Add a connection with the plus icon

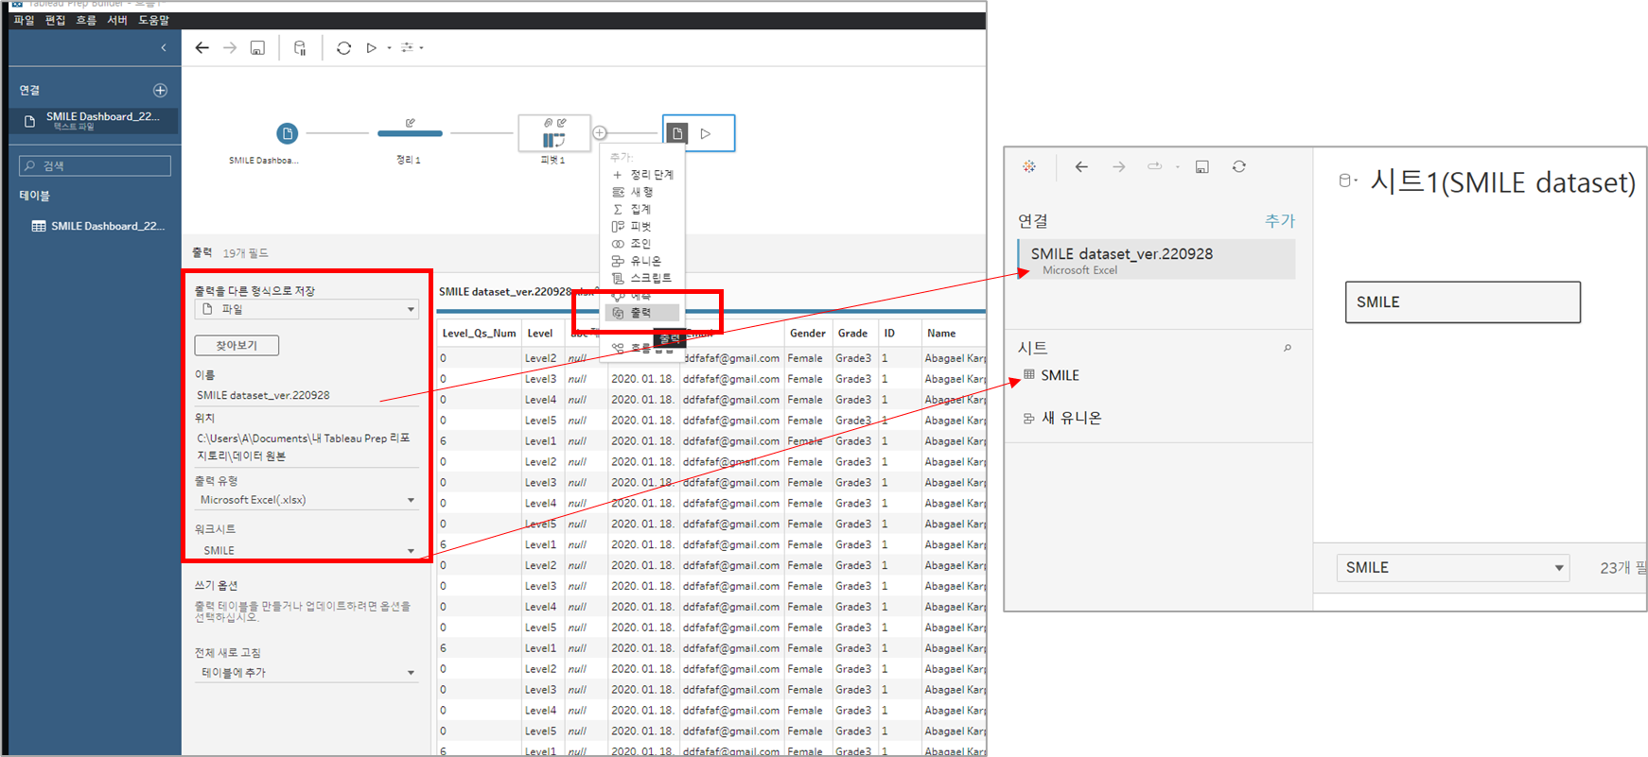tap(160, 91)
